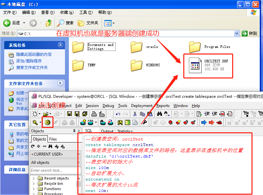
Task: Open the Tools menu in PL/SQL Developer
Action: point(123,106)
